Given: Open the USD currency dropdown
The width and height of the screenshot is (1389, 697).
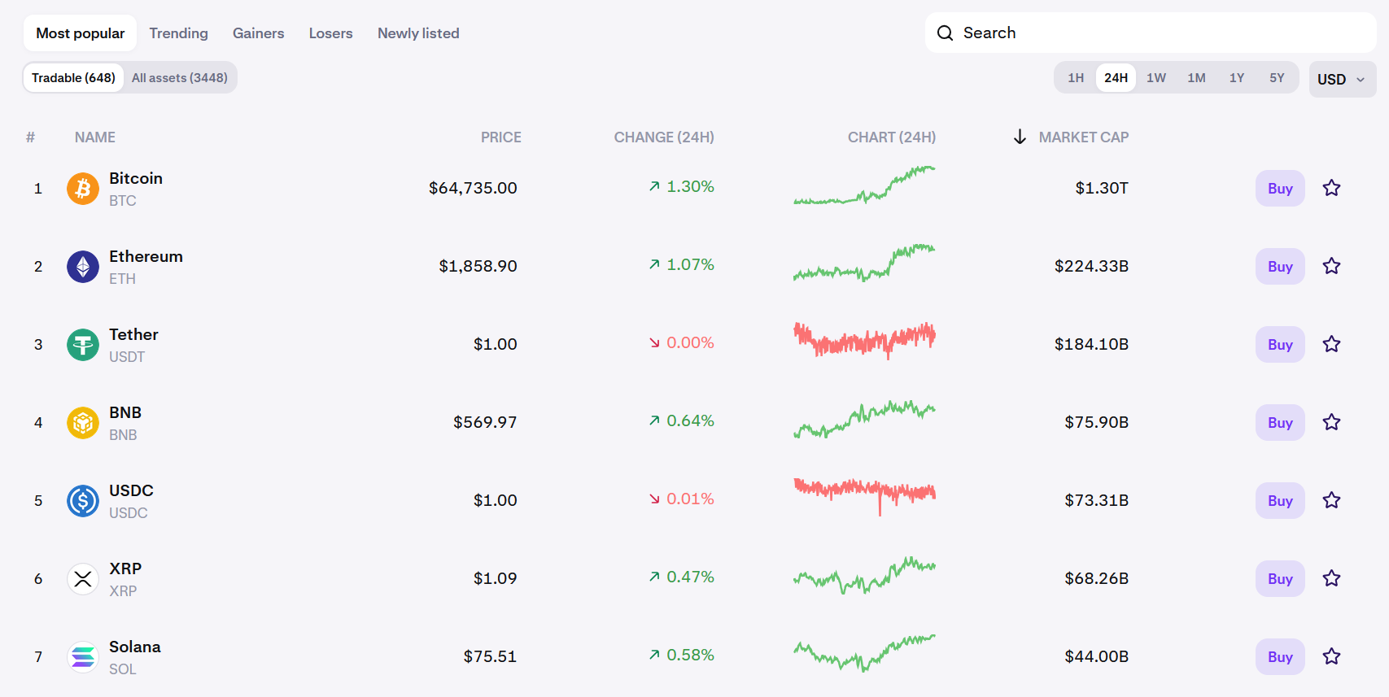Looking at the screenshot, I should pos(1342,79).
